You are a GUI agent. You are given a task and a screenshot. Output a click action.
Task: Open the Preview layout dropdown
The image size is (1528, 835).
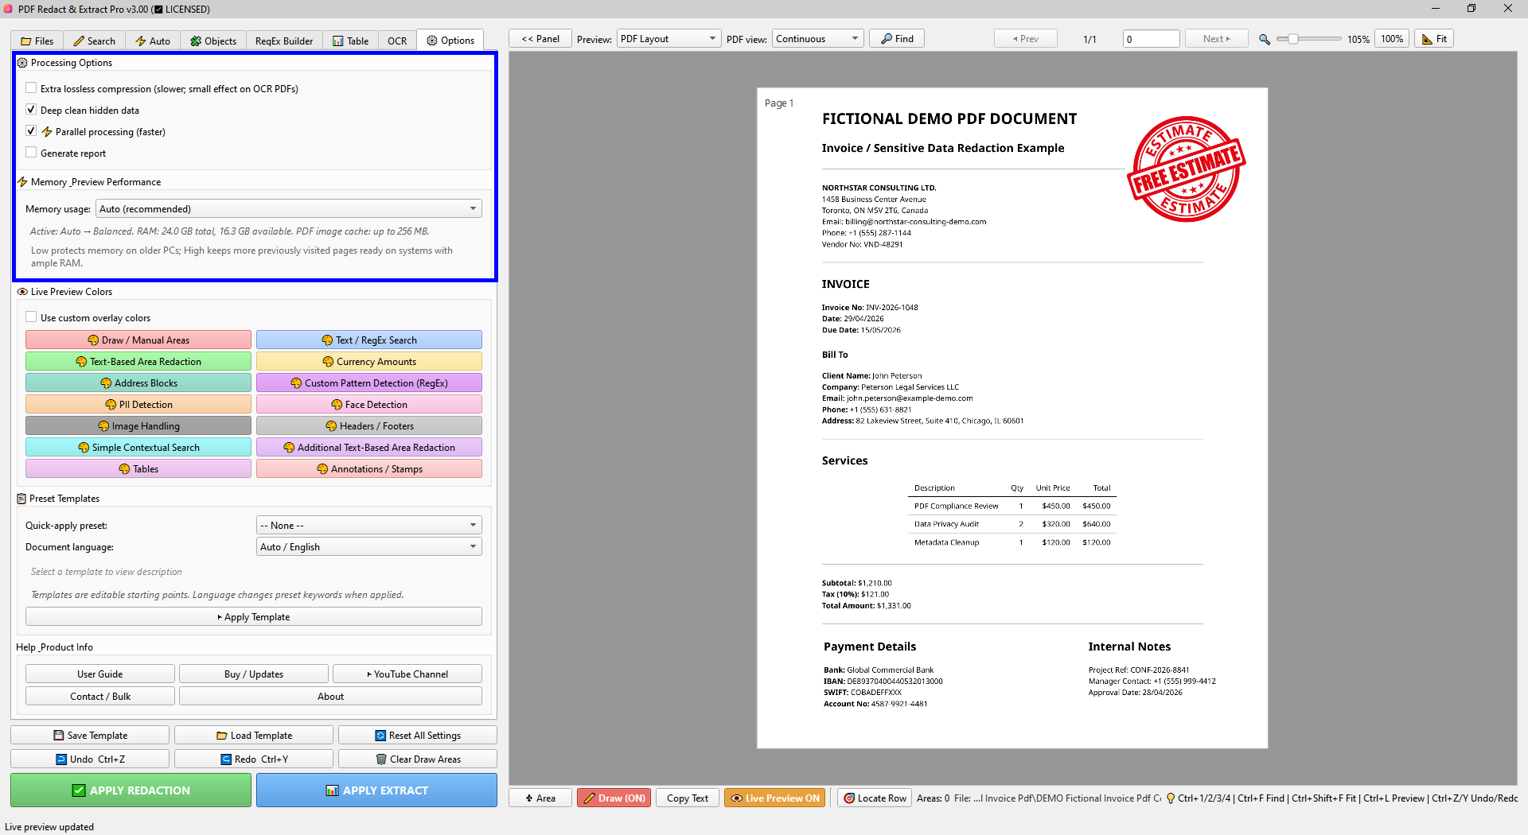point(668,38)
